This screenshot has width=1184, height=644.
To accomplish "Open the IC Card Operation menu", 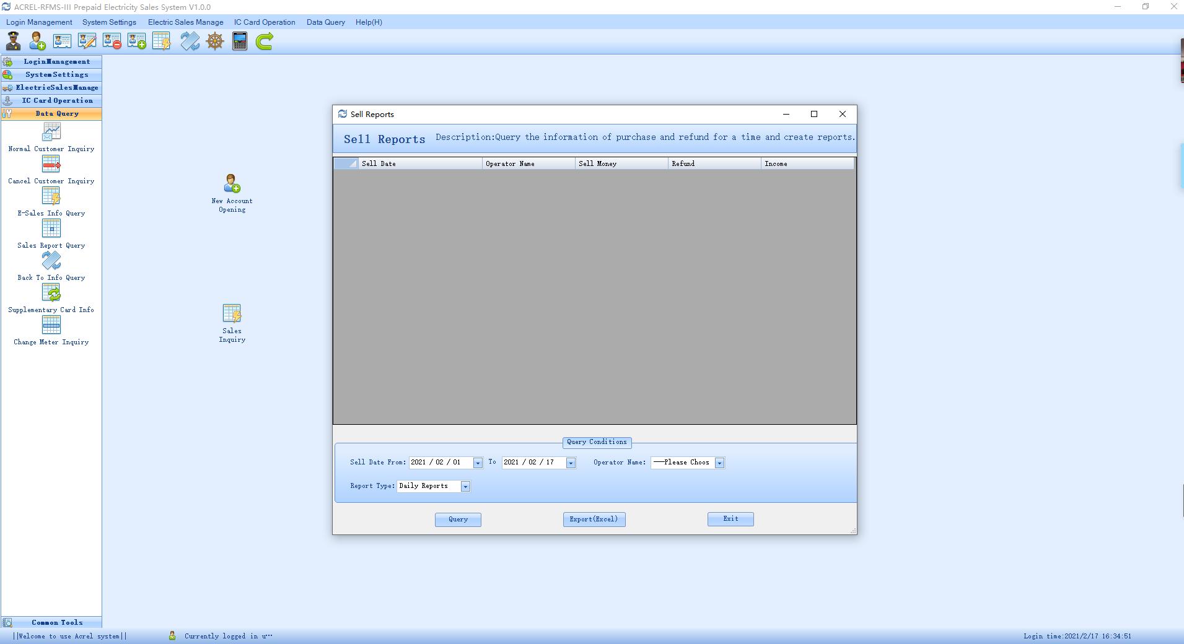I will coord(265,22).
